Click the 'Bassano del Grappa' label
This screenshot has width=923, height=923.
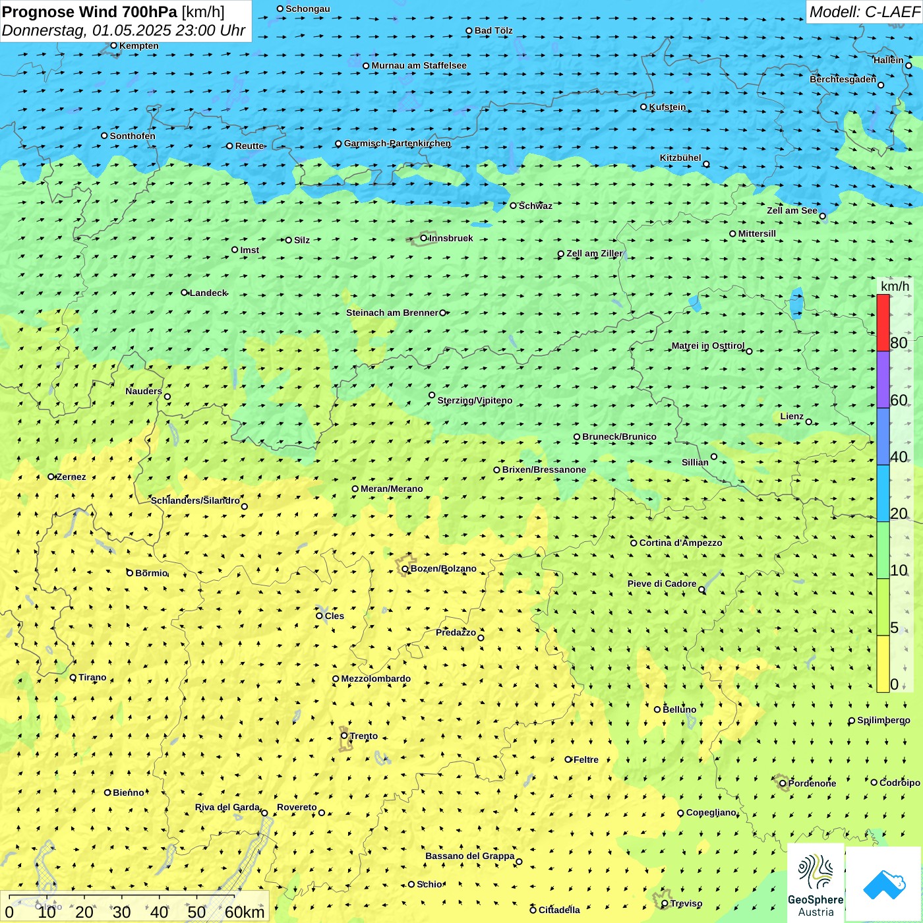pyautogui.click(x=470, y=856)
